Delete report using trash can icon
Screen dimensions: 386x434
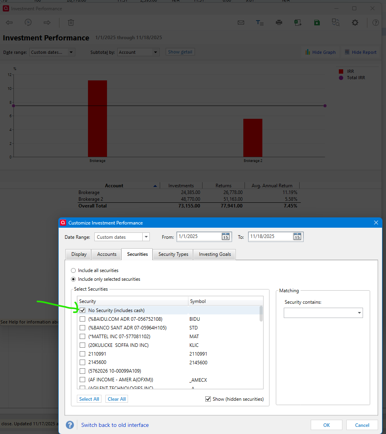(x=71, y=23)
